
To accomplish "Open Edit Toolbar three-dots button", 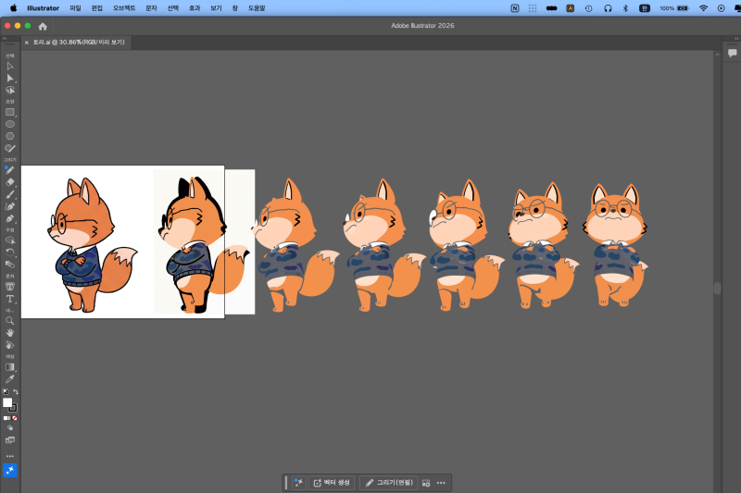I will [10, 456].
